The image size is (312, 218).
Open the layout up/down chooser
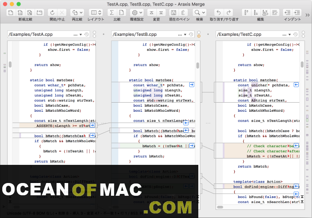[x=100, y=13]
